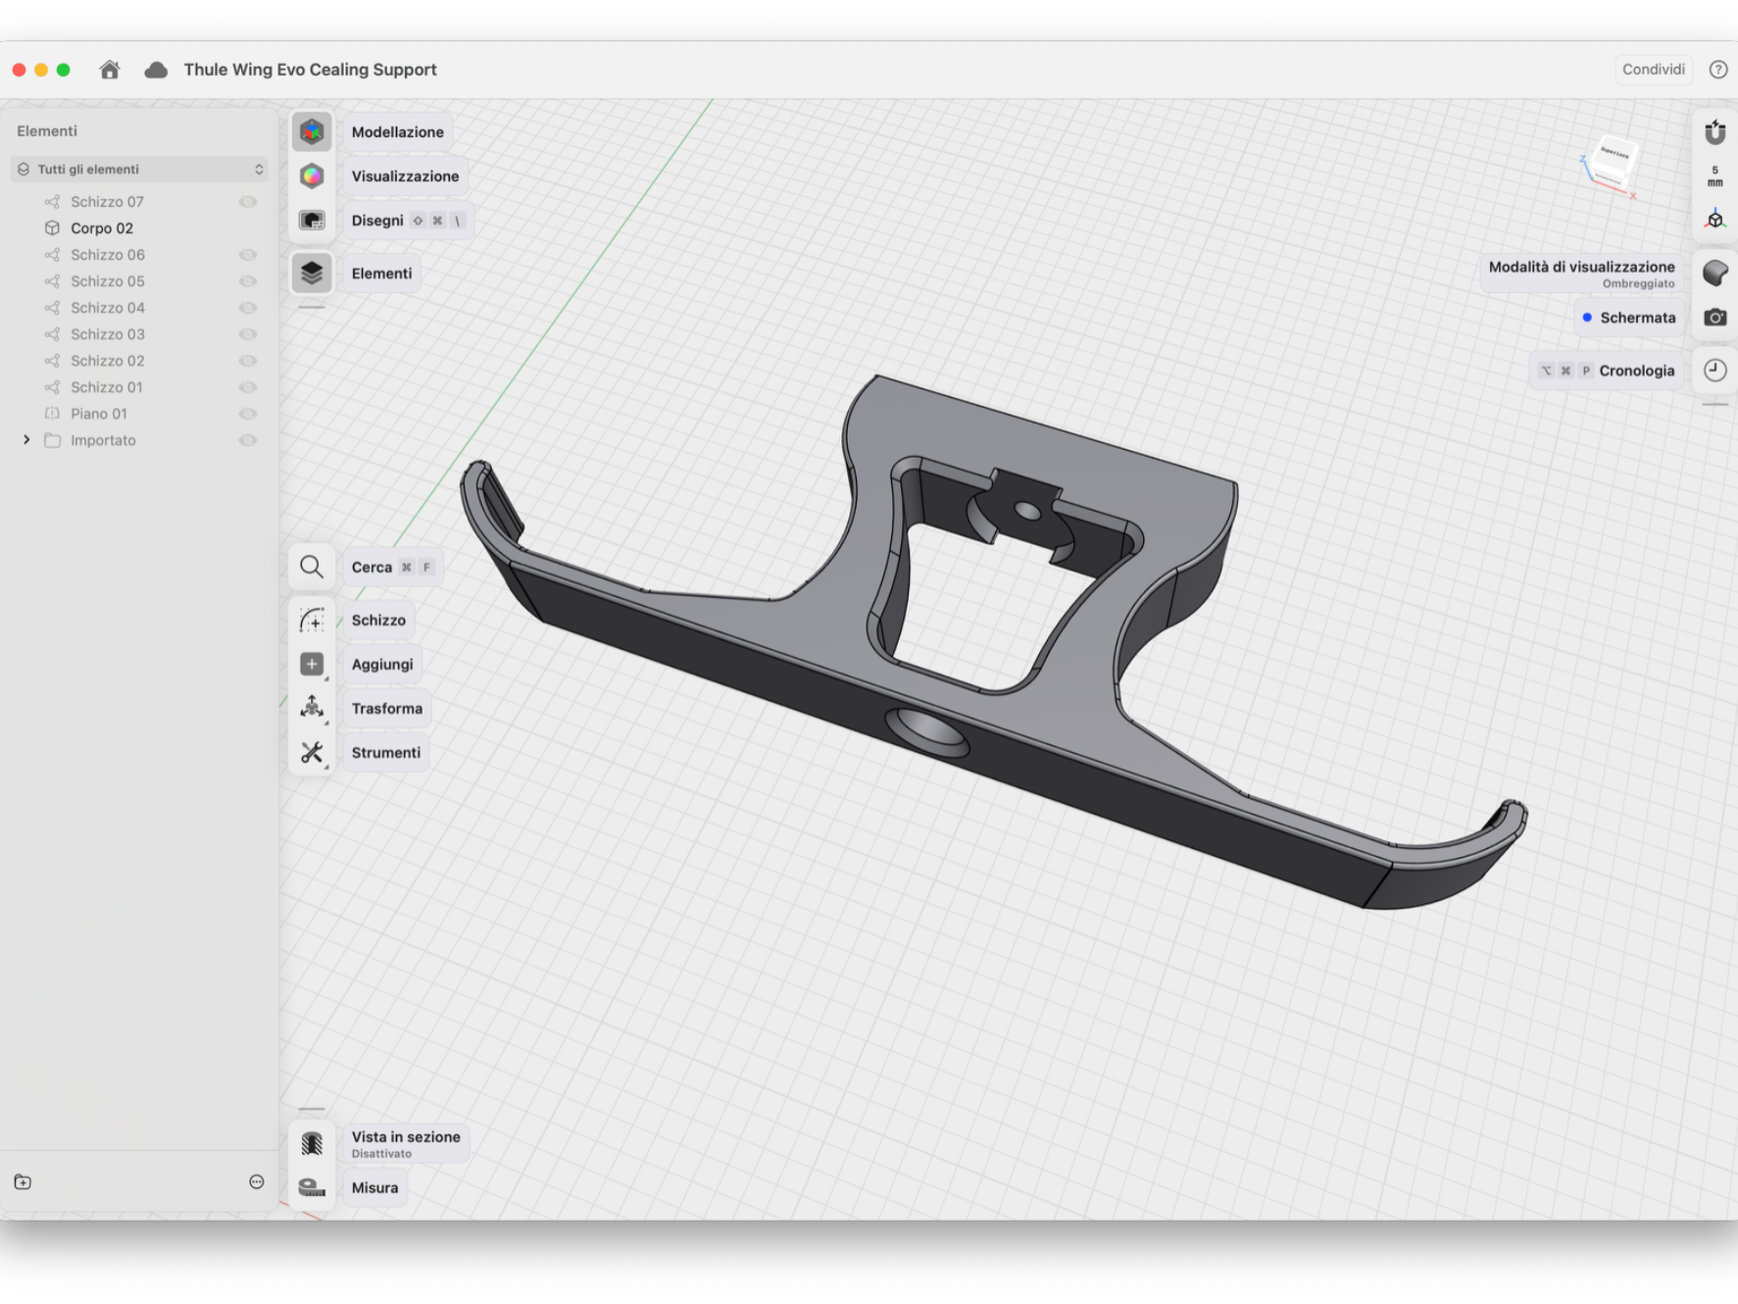Expand the Importato folder
The width and height of the screenshot is (1738, 1304).
pyautogui.click(x=26, y=439)
